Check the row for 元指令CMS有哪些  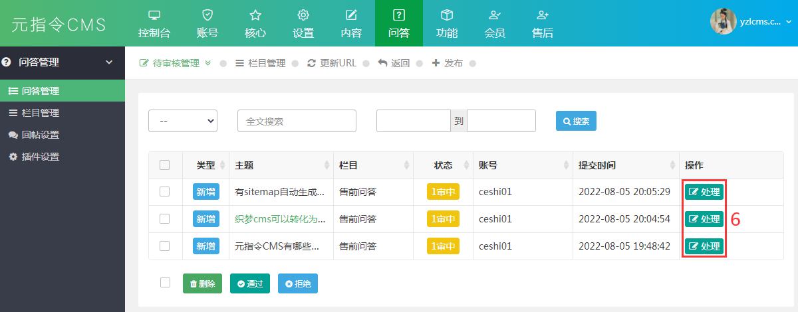point(165,246)
